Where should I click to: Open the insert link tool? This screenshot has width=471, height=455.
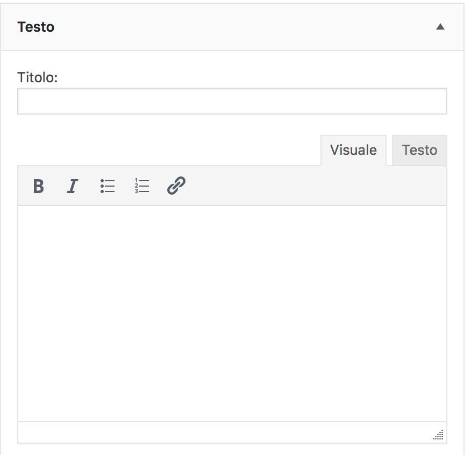pyautogui.click(x=176, y=186)
